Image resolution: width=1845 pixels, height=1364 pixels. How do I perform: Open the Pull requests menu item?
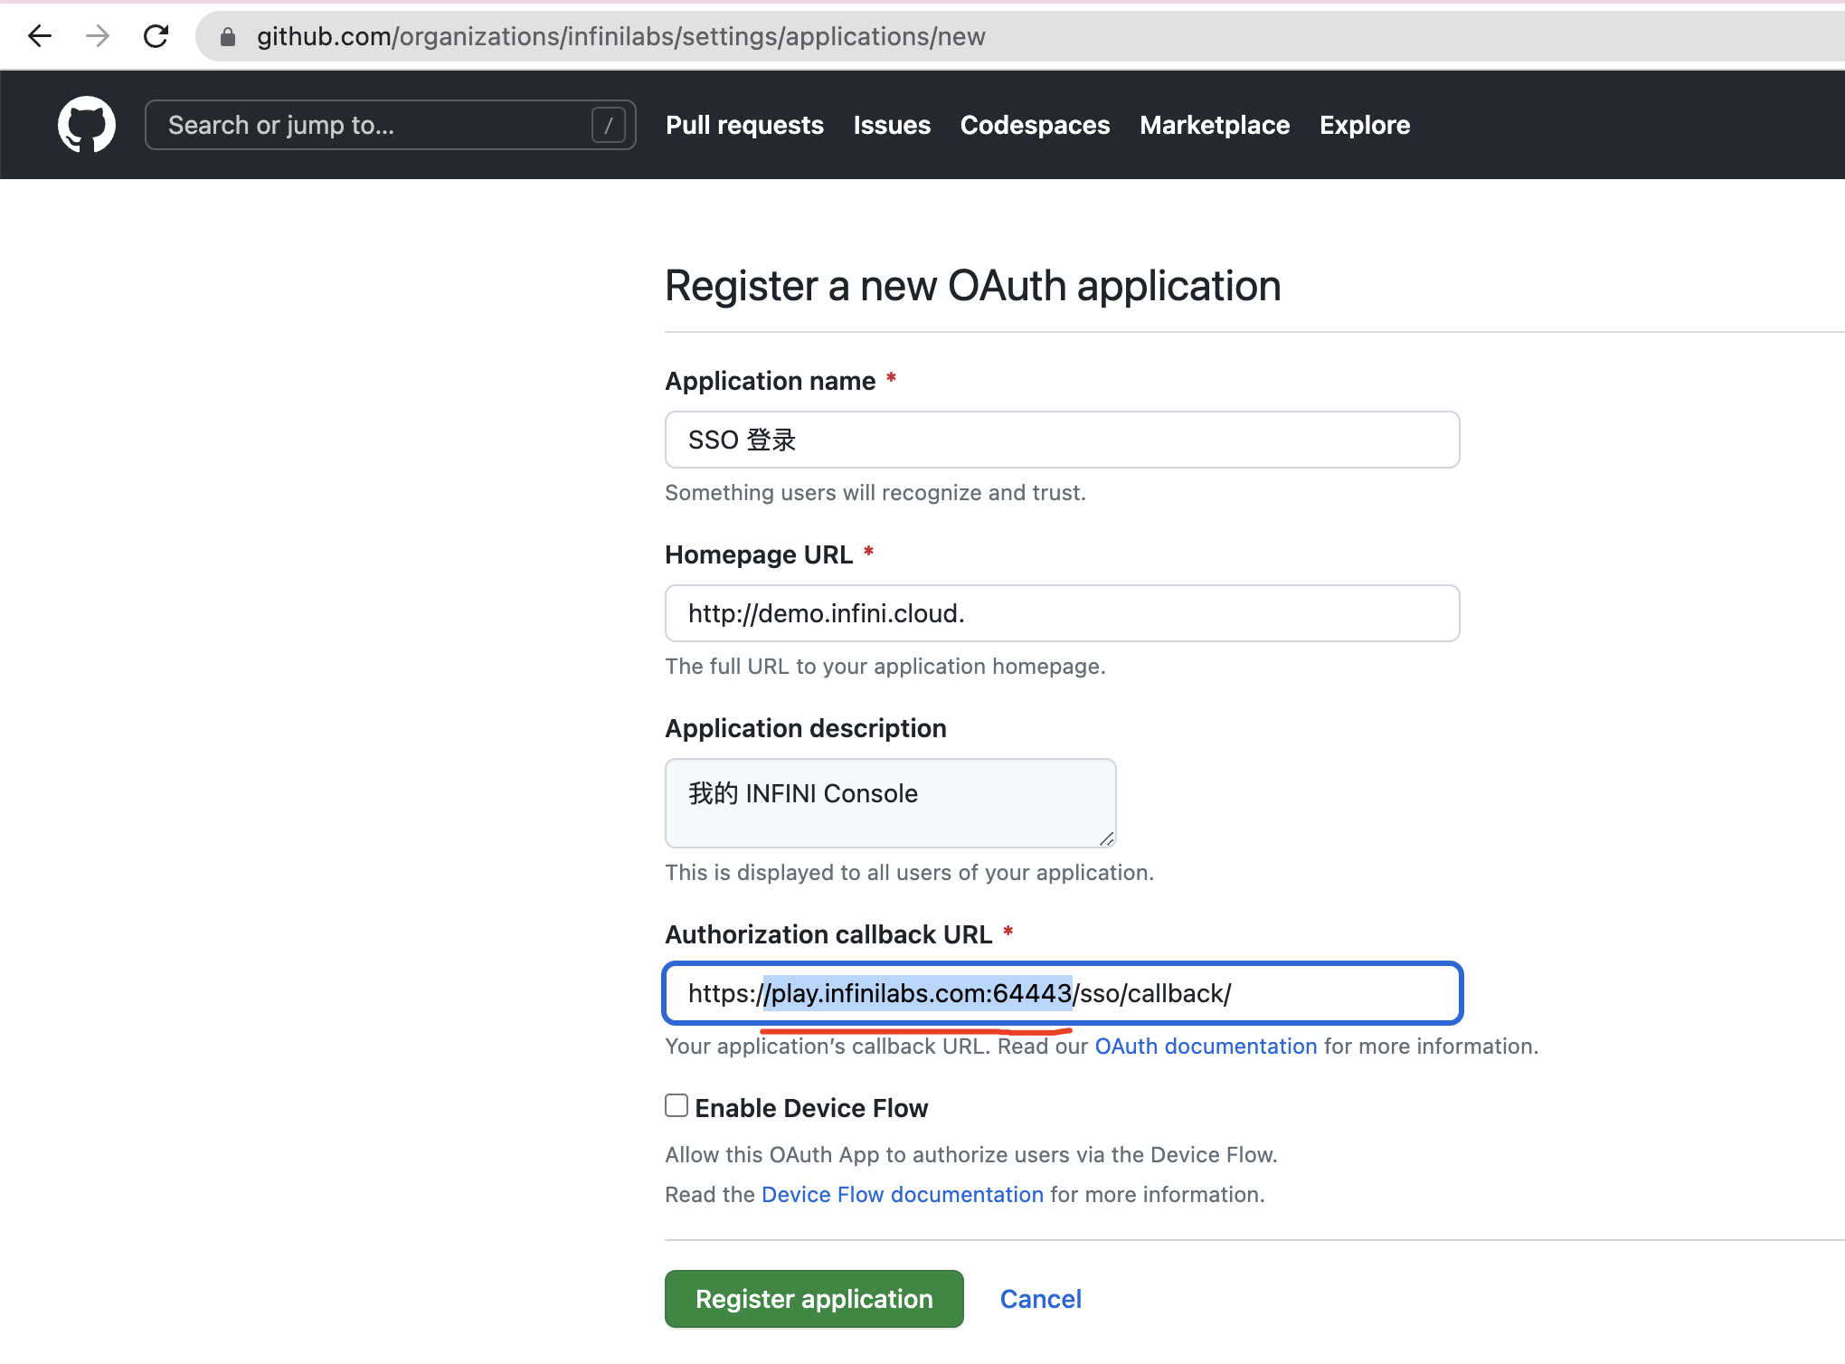(x=743, y=125)
